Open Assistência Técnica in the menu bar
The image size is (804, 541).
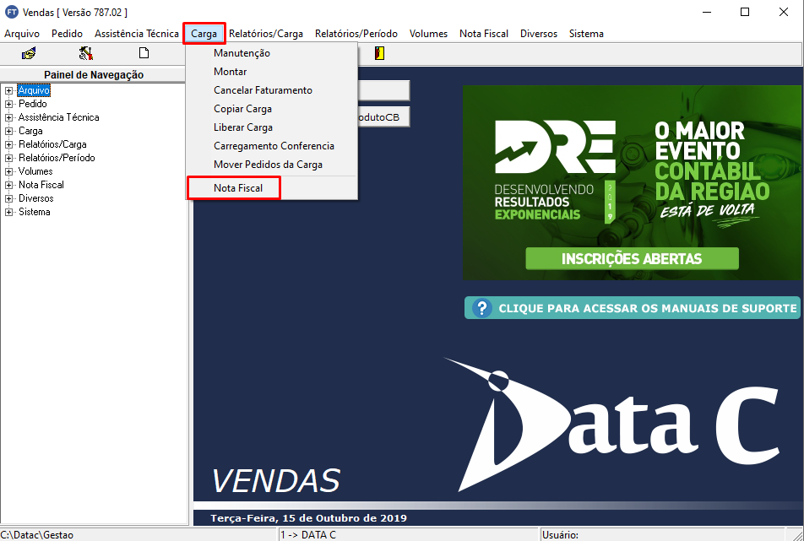137,34
